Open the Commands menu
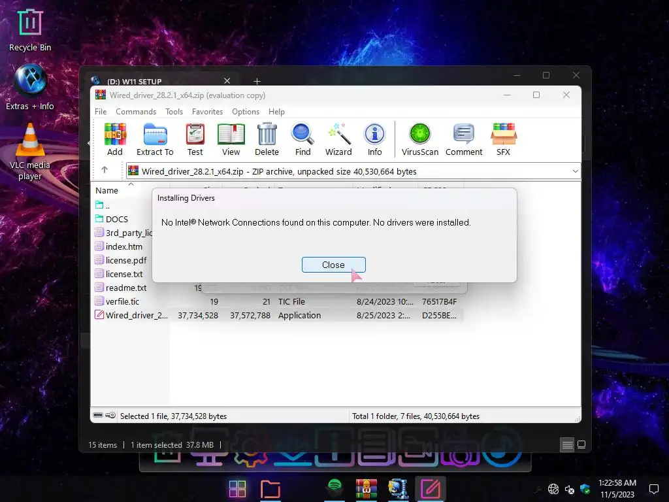 (136, 111)
